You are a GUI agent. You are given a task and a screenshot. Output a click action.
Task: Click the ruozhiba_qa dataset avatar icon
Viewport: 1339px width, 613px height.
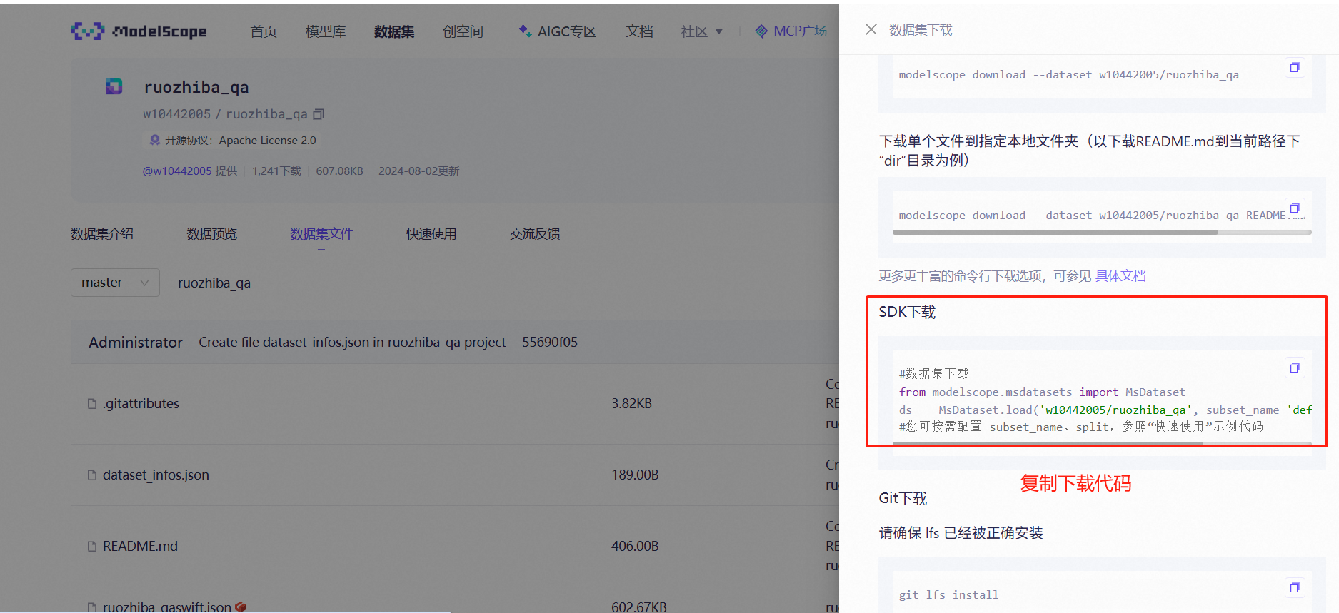(x=114, y=87)
